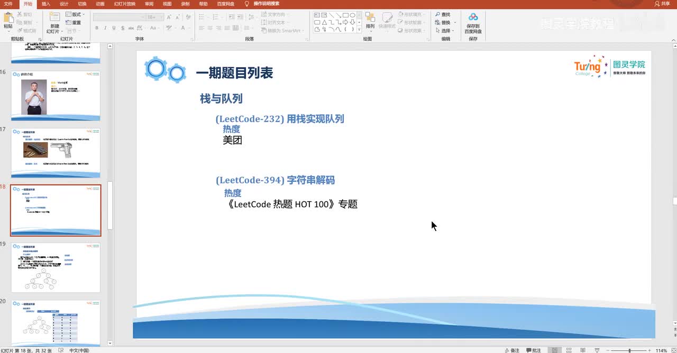The height and width of the screenshot is (353, 677).
Task: Open the Layout dropdown
Action: coord(75,14)
